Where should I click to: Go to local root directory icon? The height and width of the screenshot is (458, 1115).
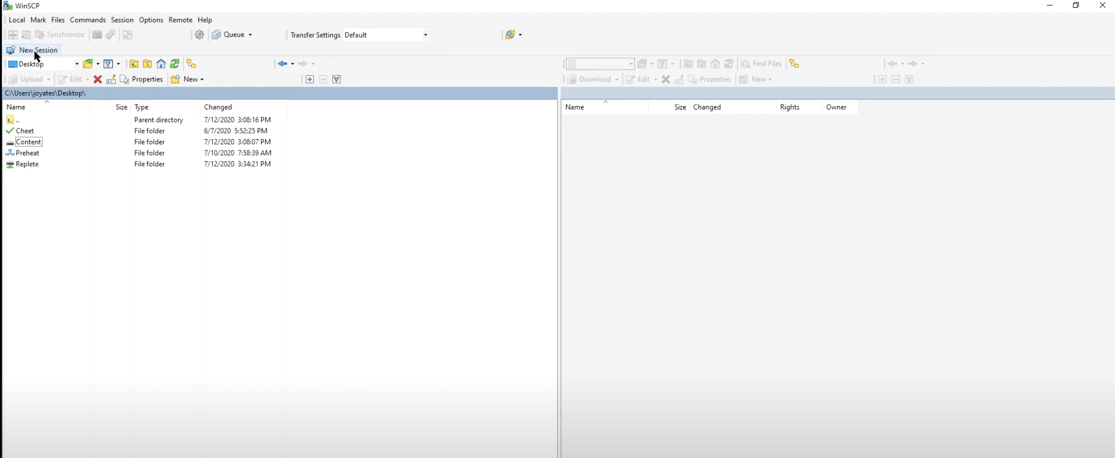[148, 64]
